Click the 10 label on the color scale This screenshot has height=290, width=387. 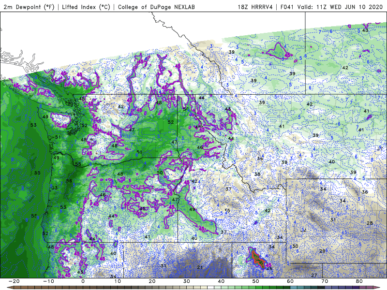coord(118,281)
